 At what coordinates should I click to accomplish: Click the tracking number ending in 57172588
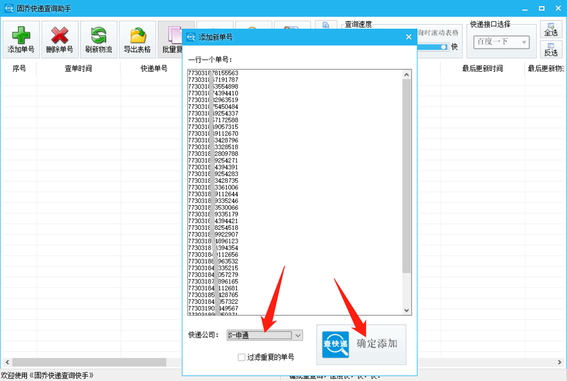point(213,120)
